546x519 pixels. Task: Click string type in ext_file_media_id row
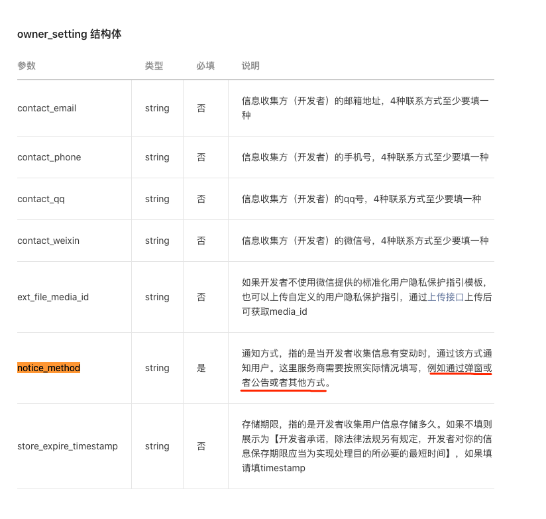click(x=157, y=297)
